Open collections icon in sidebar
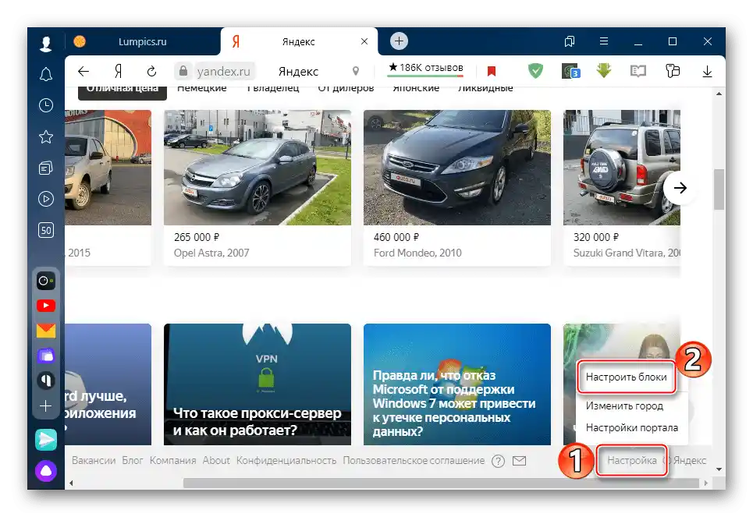Screen dimensions: 753x517 point(45,168)
